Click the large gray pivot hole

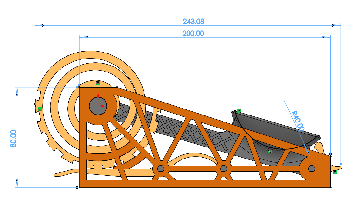point(98,106)
